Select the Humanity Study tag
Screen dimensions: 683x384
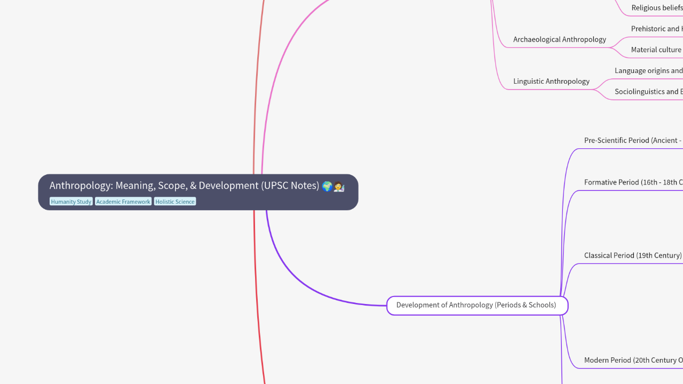71,202
